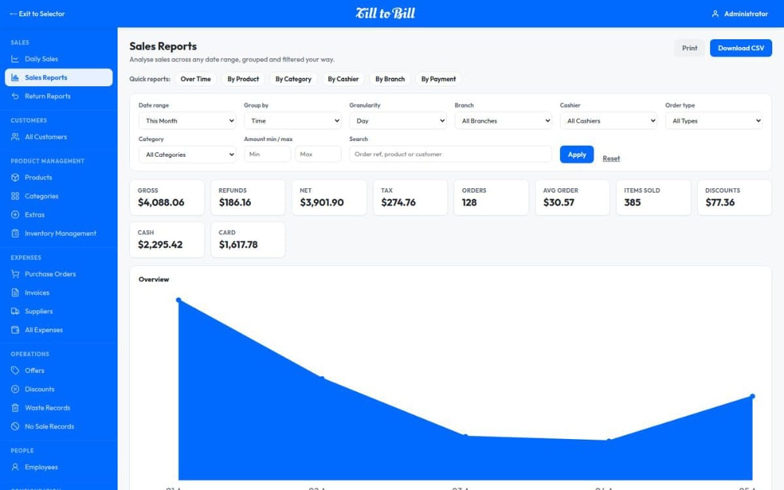Focus the order ref search field
The width and height of the screenshot is (784, 490).
451,154
